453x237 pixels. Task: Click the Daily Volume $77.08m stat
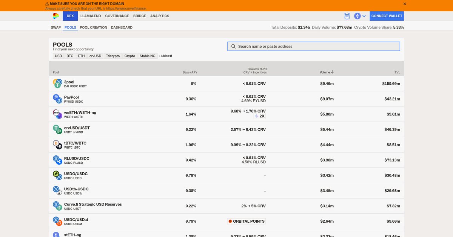click(x=332, y=27)
